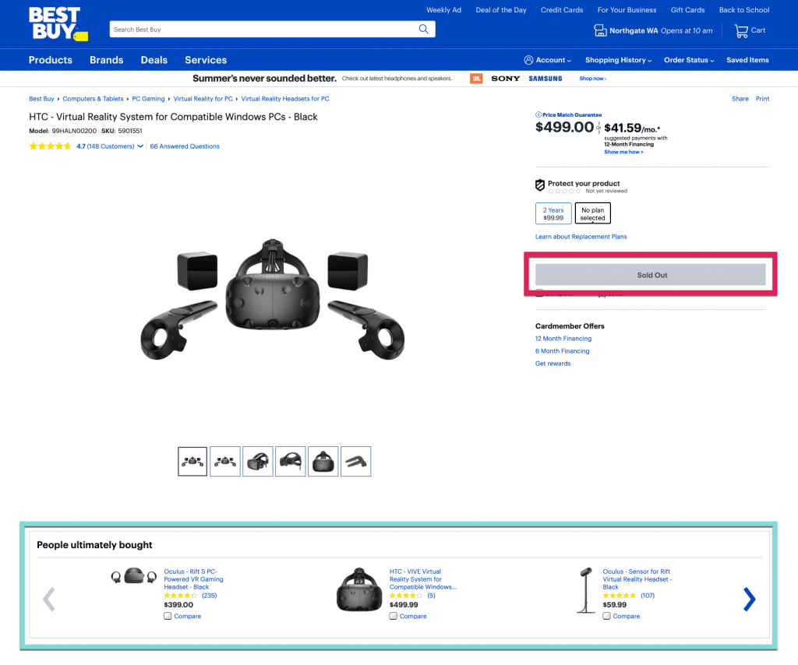798x665 pixels.
Task: Select fifth thumbnail headset front view
Action: point(323,462)
